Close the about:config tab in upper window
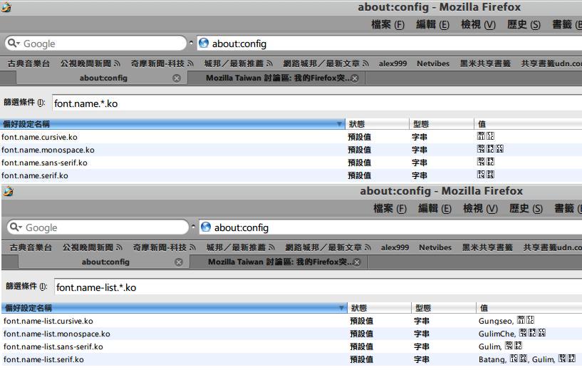The height and width of the screenshot is (370, 582). (177, 78)
